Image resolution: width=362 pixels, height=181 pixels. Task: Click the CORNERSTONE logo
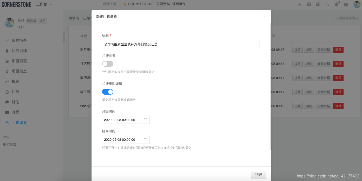[16, 4]
